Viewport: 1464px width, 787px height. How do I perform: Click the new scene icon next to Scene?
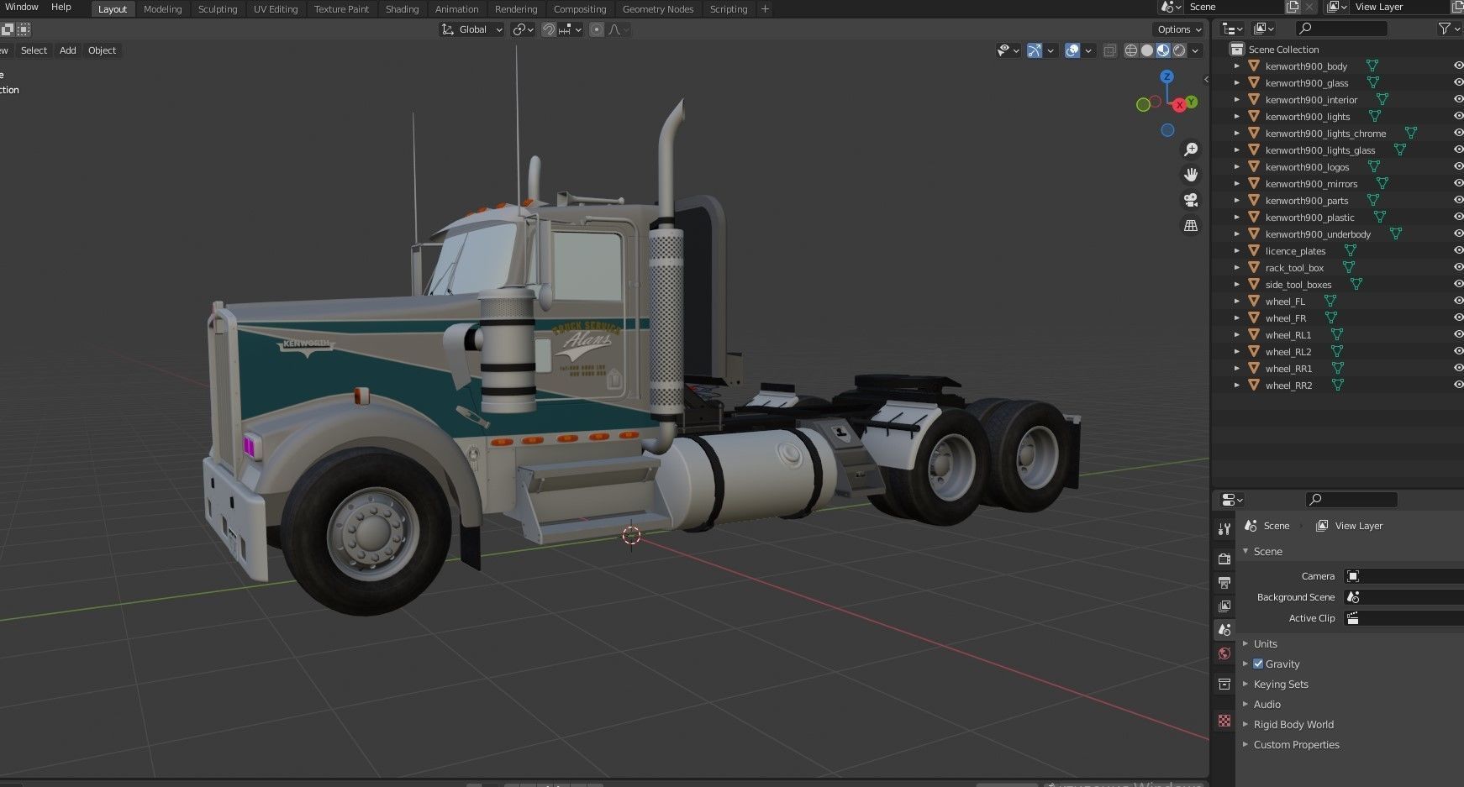(1293, 7)
